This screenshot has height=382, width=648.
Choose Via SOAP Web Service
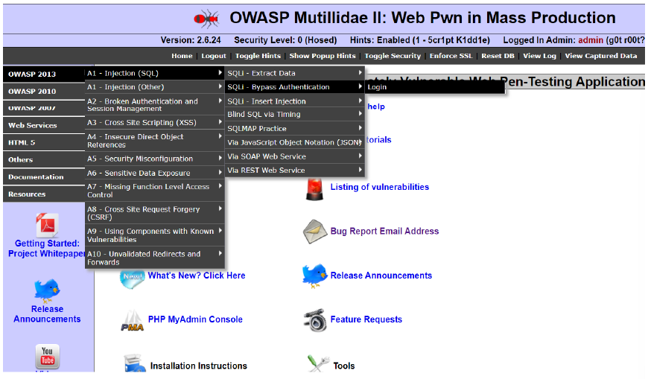(x=295, y=156)
